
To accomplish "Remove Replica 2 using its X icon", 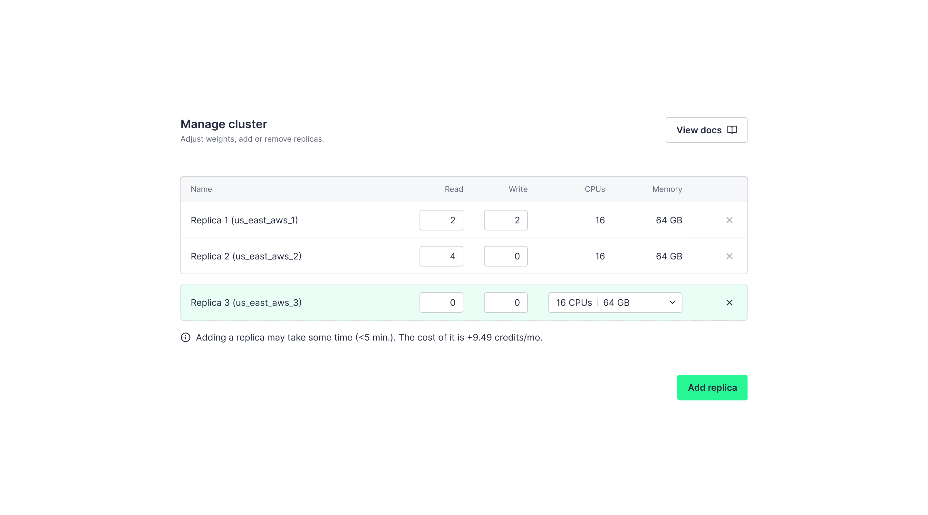I will [x=730, y=256].
